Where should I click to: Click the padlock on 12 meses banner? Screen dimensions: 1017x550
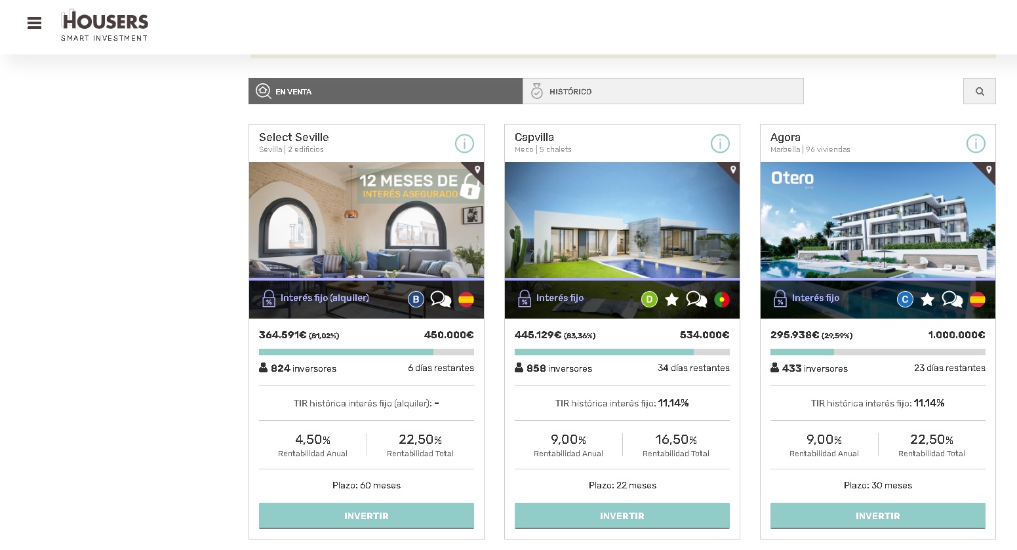[470, 186]
